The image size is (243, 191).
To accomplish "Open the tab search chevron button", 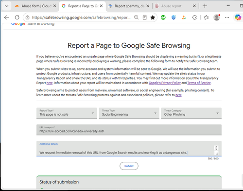I will 7,6.
